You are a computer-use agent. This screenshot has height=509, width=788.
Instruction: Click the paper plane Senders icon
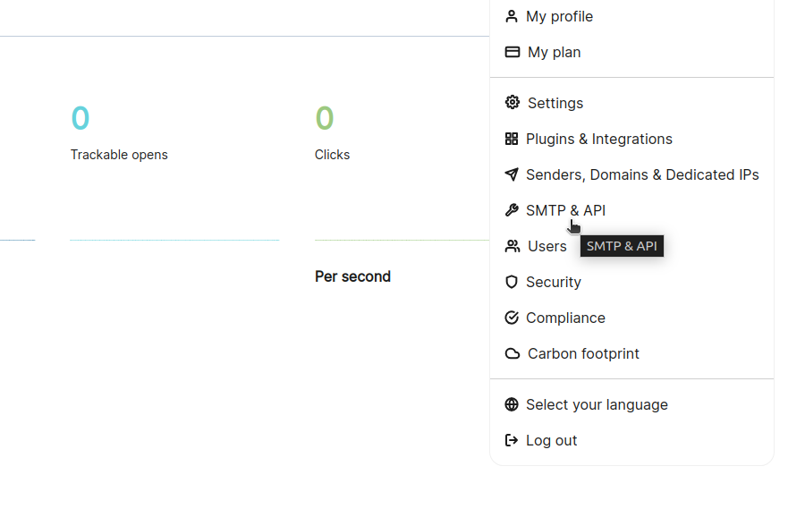pyautogui.click(x=511, y=174)
